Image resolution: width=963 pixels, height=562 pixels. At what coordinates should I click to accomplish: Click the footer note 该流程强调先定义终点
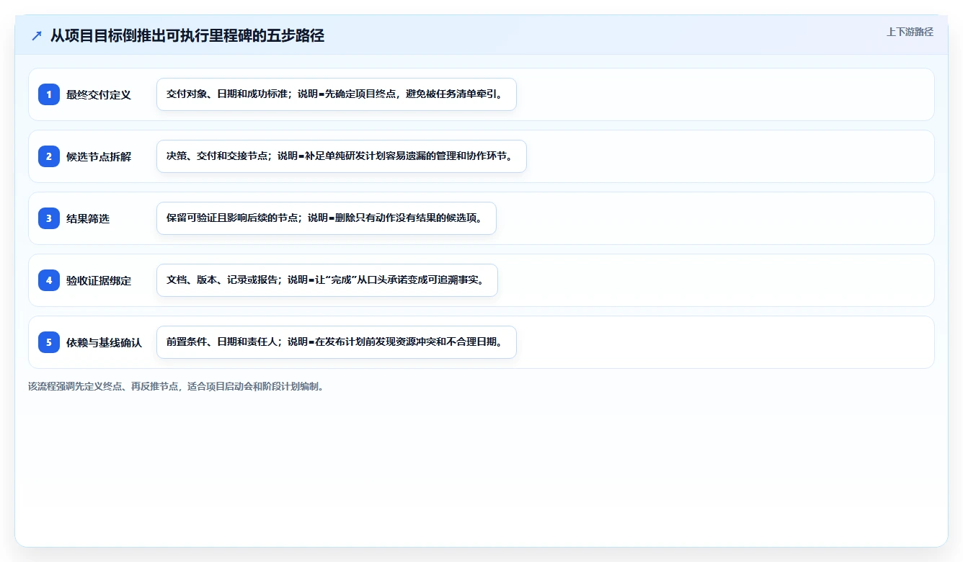(x=177, y=386)
